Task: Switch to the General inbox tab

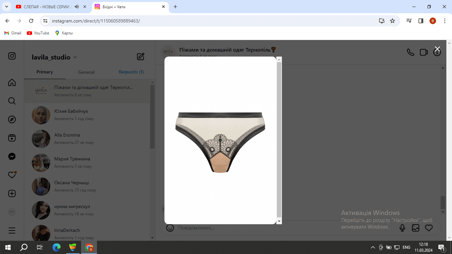Action: click(x=86, y=72)
